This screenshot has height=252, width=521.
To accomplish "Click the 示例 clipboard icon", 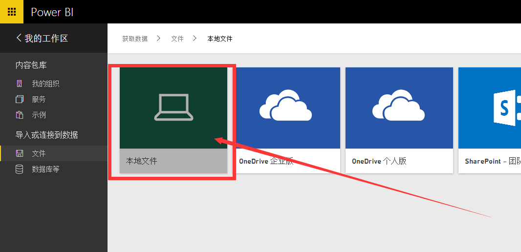I will click(x=19, y=115).
